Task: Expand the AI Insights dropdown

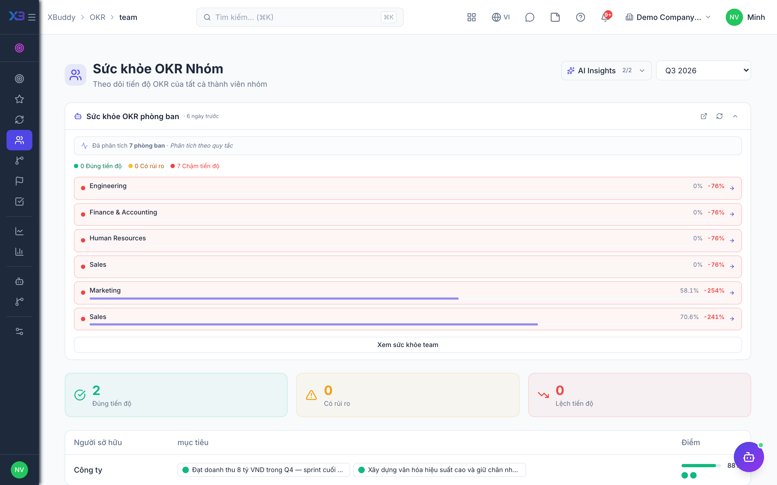Action: (606, 71)
